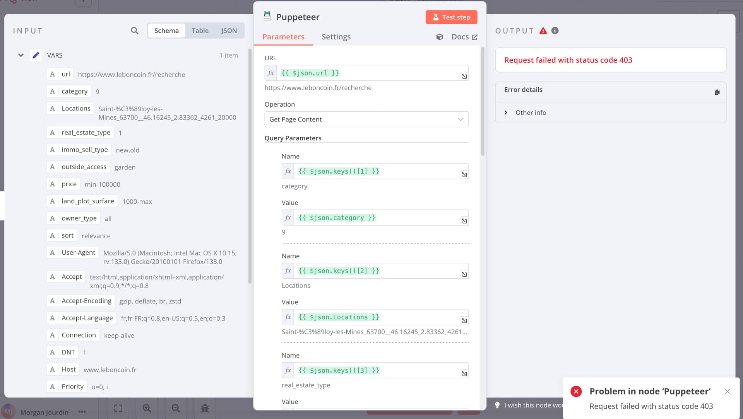Click the Puppeteer node icon in header

point(267,16)
